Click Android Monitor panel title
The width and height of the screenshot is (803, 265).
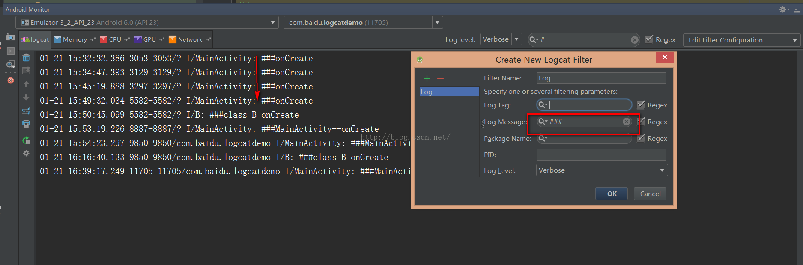[x=27, y=9]
